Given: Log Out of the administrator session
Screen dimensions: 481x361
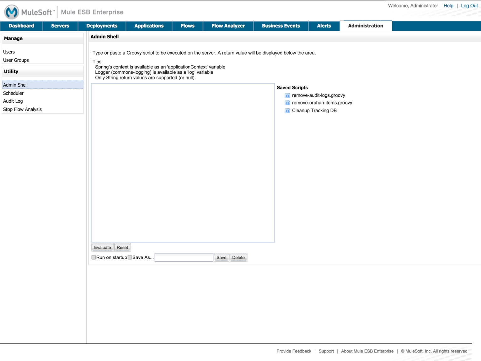Looking at the screenshot, I should coord(469,5).
